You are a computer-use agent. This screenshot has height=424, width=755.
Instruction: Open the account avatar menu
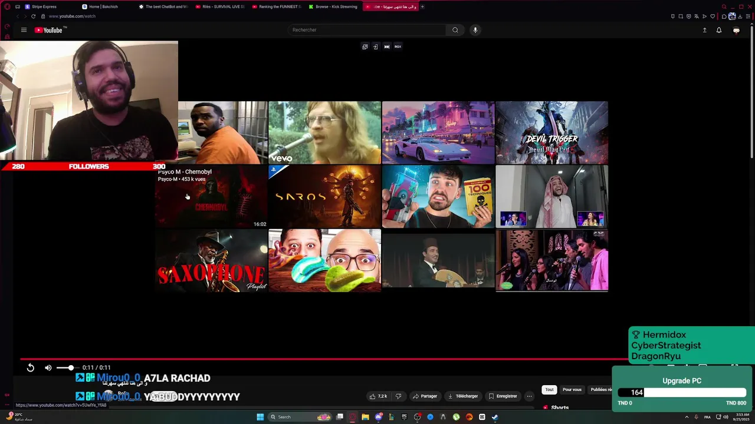[736, 30]
